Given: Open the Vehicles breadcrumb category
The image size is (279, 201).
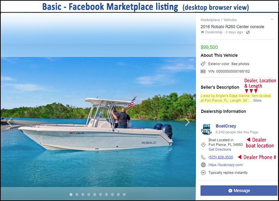Looking at the screenshot, I should pyautogui.click(x=230, y=20).
